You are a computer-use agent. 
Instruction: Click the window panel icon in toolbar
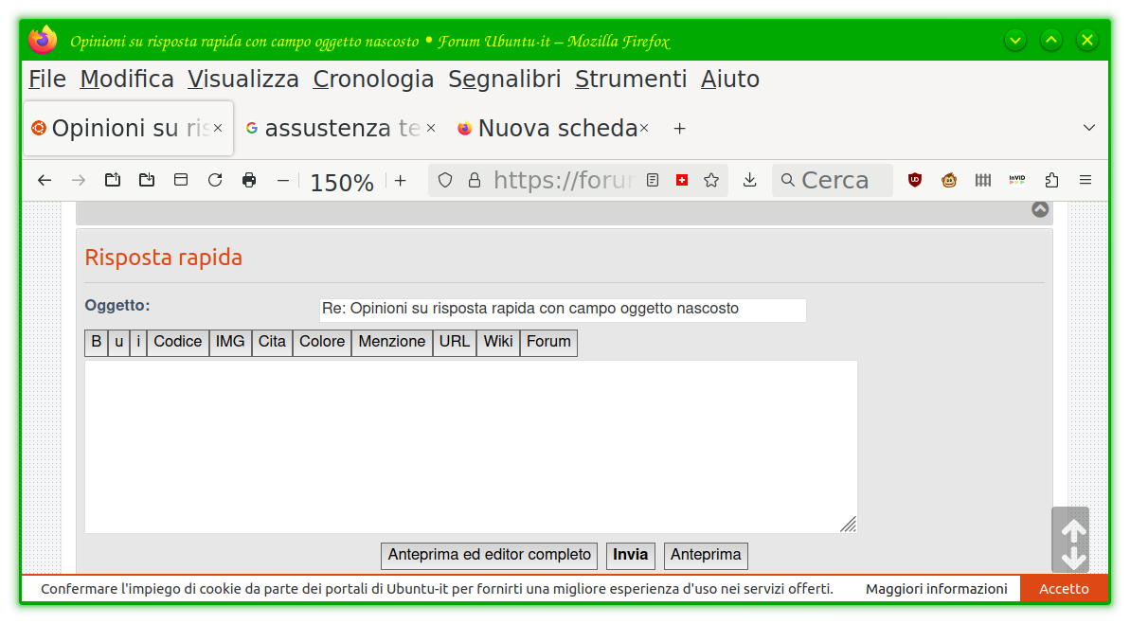pos(181,180)
